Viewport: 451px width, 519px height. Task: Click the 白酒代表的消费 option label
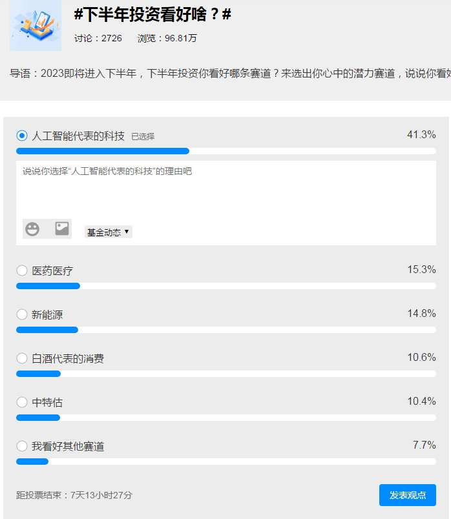click(68, 358)
